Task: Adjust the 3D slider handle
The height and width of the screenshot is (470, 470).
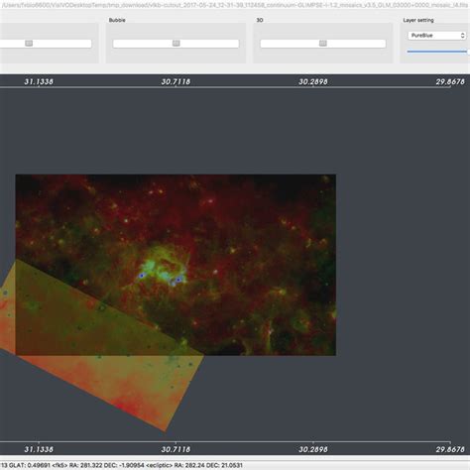Action: [323, 44]
